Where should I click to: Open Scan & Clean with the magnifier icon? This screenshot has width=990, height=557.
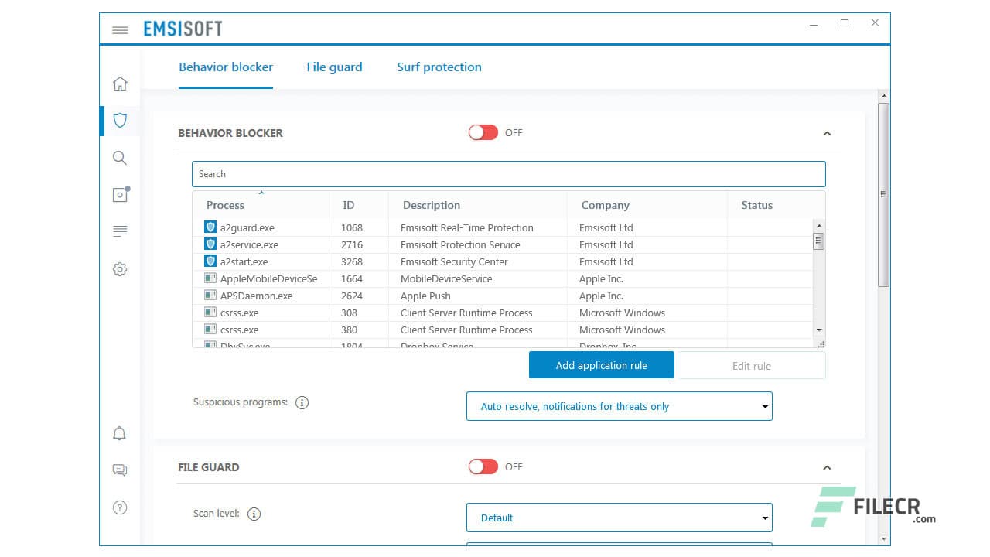(x=120, y=157)
